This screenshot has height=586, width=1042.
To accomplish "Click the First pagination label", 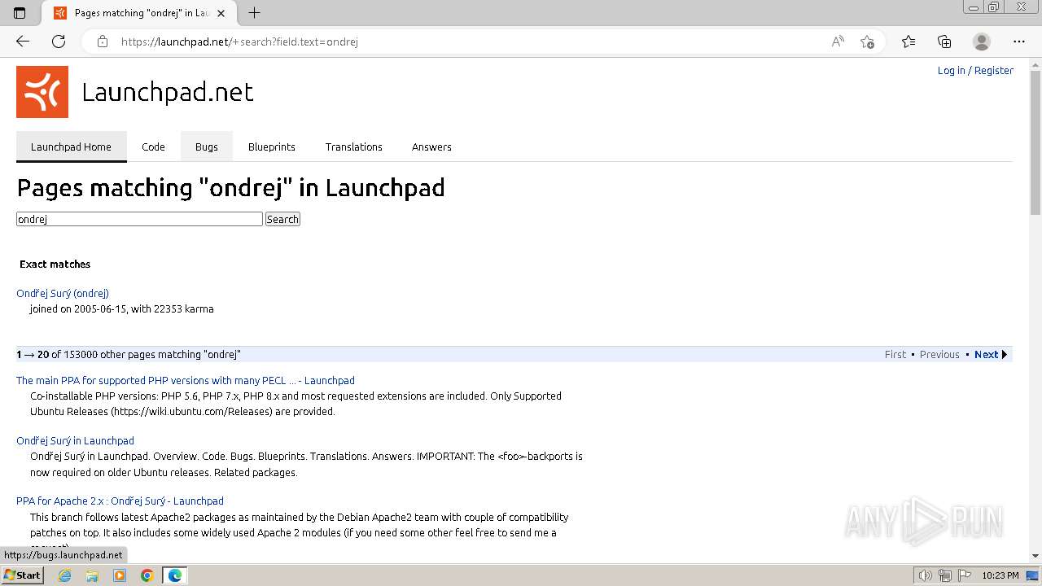I will (x=895, y=355).
